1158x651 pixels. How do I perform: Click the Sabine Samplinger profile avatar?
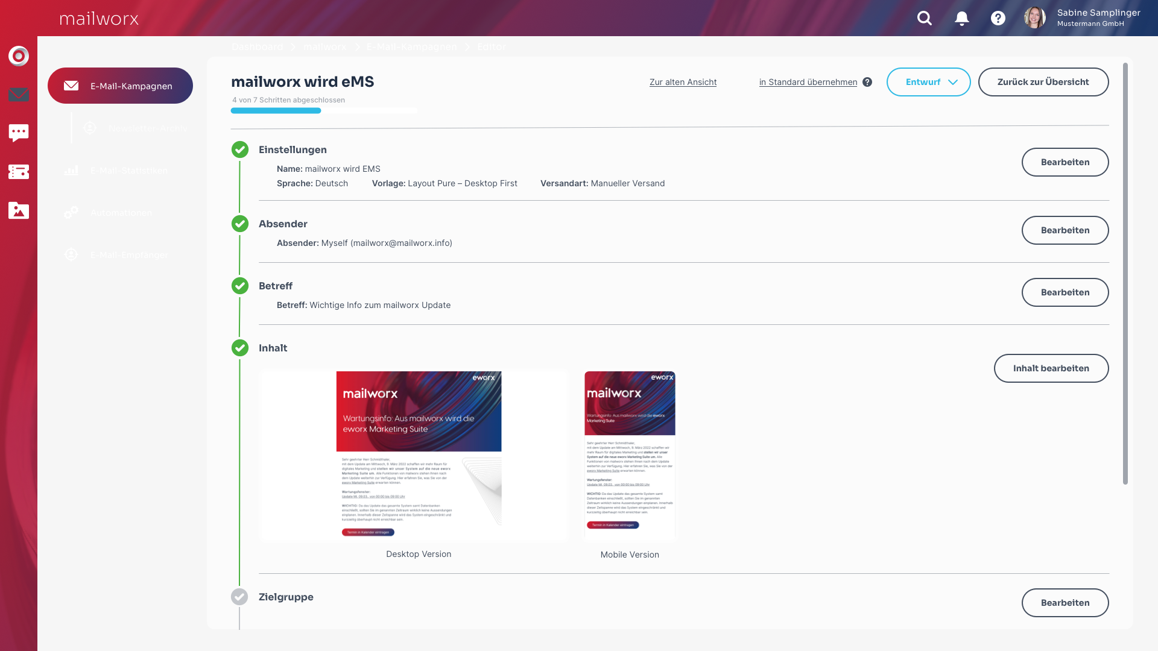point(1035,18)
